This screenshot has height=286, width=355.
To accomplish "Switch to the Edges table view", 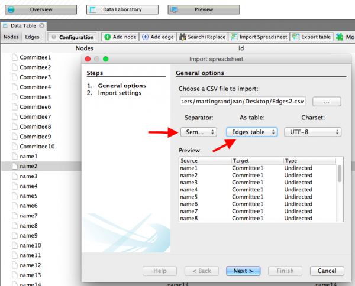I will click(x=32, y=37).
